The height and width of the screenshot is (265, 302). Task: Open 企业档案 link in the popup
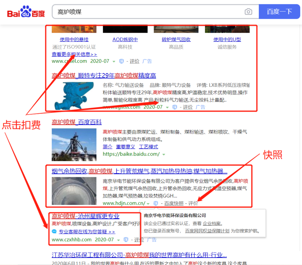click(212, 224)
